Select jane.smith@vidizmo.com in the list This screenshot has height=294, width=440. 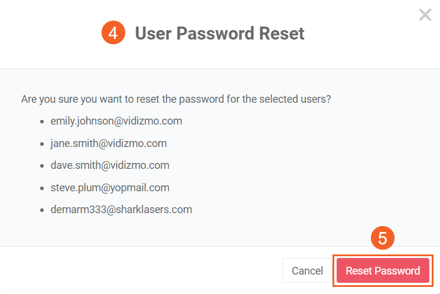coord(108,143)
